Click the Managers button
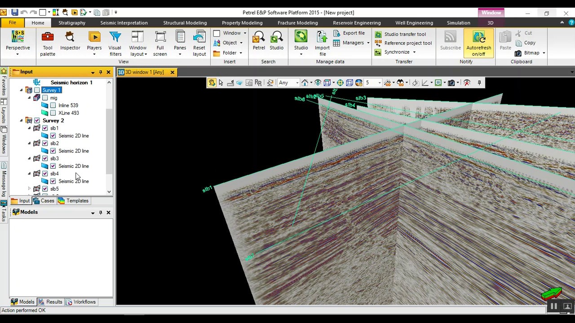This screenshot has height=323, width=575. (x=351, y=43)
